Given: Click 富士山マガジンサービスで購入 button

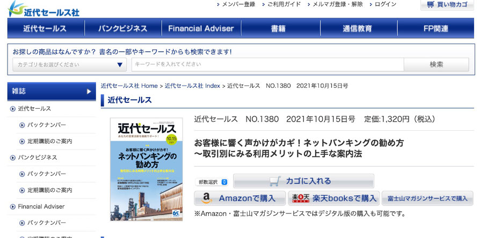Looking at the screenshot, I should click(427, 198).
